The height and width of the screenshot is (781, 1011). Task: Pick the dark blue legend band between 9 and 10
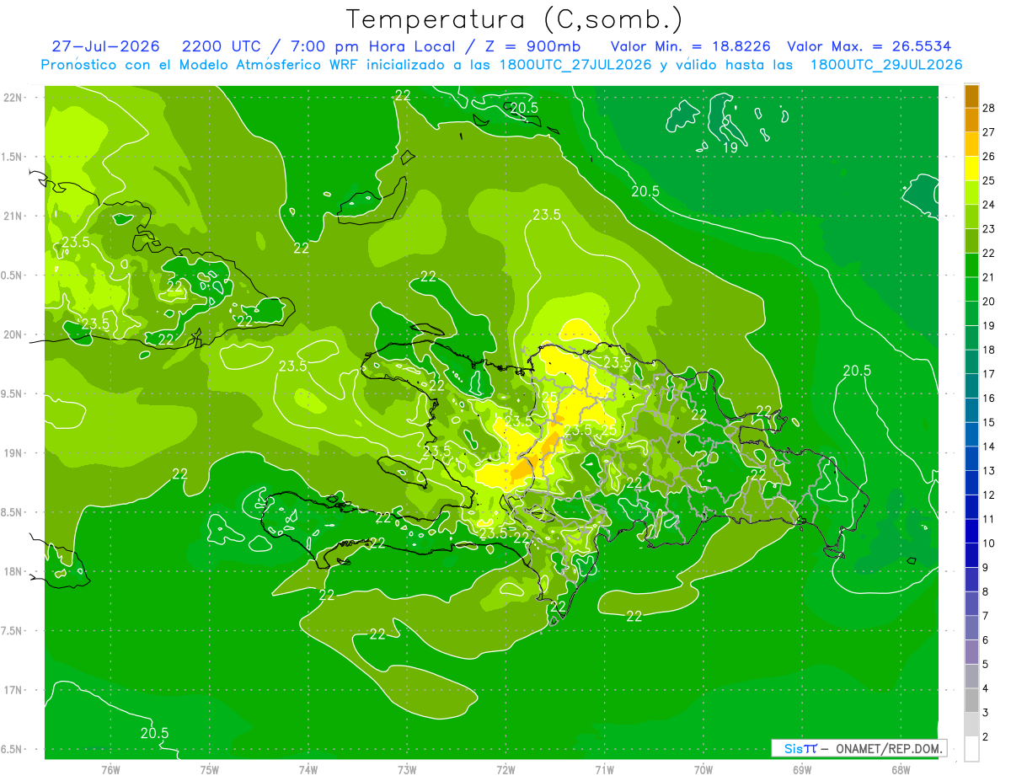pos(971,555)
